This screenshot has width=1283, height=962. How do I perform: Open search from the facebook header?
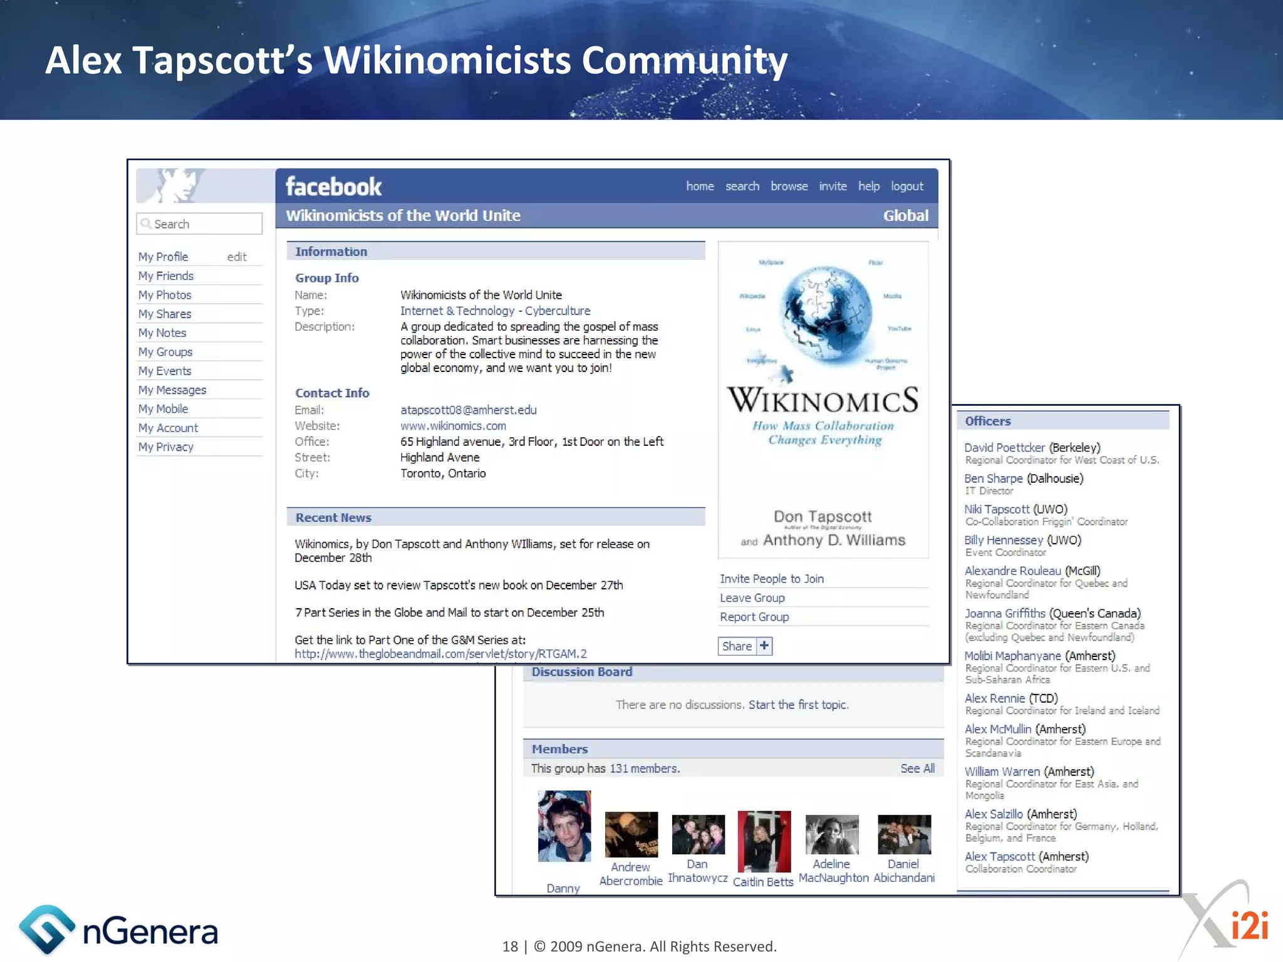(742, 186)
